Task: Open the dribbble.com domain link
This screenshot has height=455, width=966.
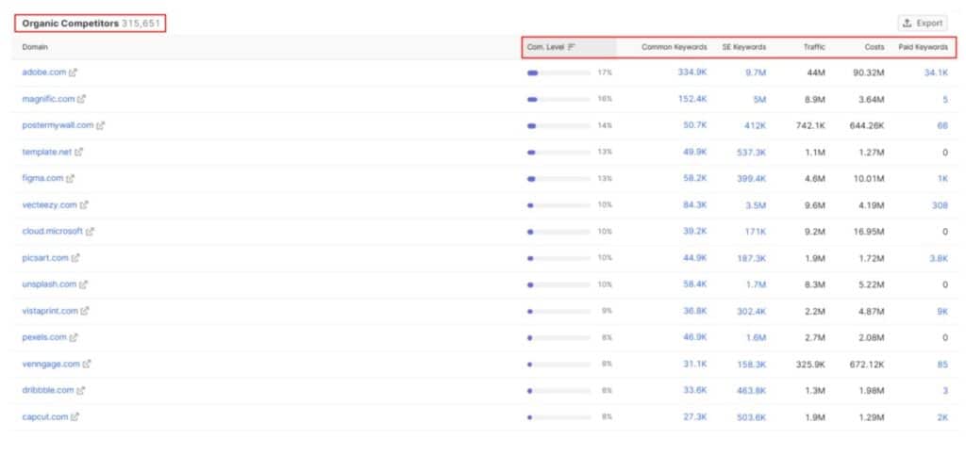Action: click(x=48, y=390)
